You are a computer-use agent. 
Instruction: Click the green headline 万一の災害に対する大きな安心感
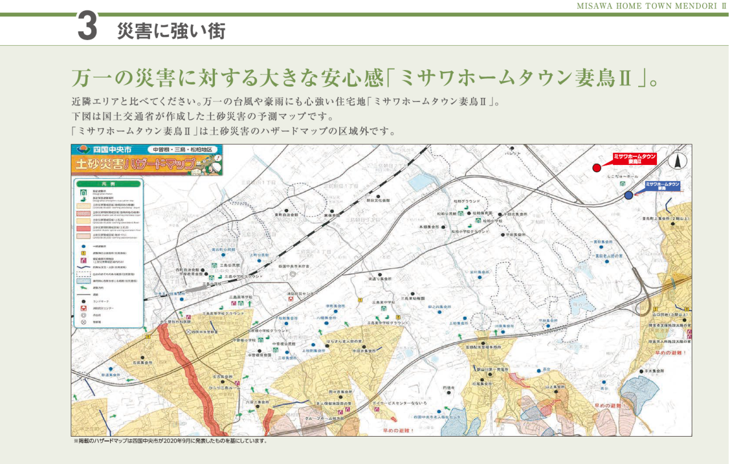point(226,78)
